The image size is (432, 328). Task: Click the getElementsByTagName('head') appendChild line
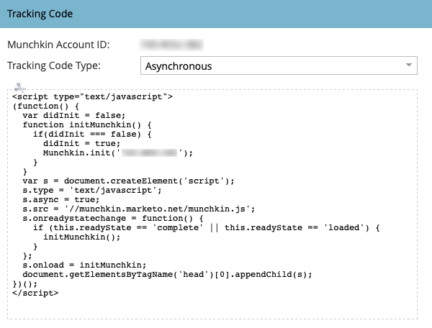(x=167, y=274)
